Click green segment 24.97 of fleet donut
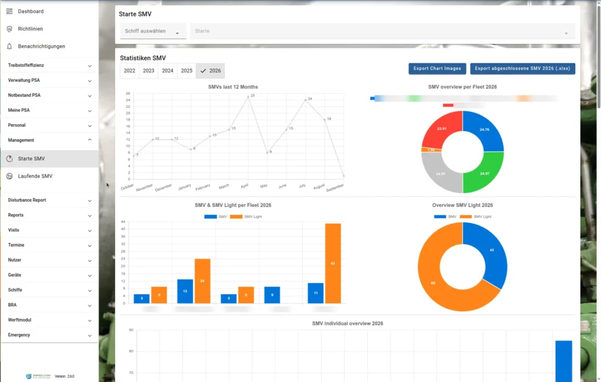Image resolution: width=601 pixels, height=382 pixels. click(485, 174)
